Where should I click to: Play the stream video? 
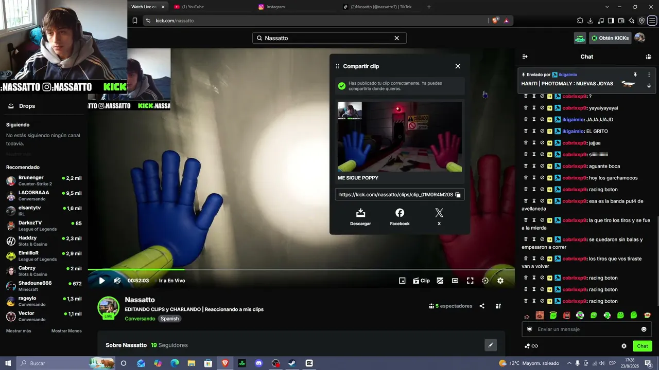(102, 281)
